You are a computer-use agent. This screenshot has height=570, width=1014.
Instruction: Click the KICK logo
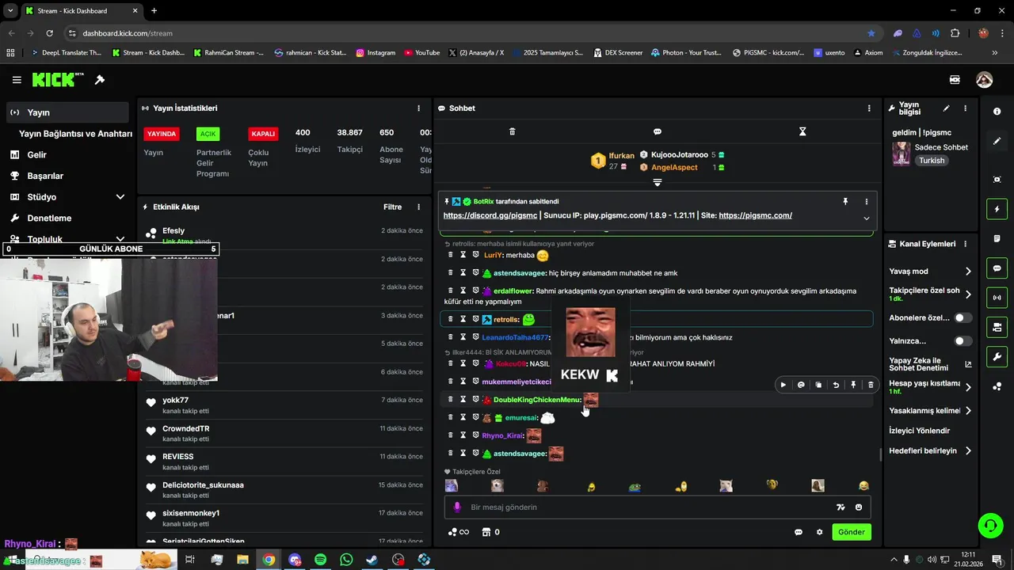coord(57,80)
